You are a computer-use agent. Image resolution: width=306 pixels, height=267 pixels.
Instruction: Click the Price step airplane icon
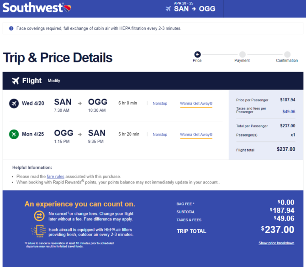[x=197, y=54]
